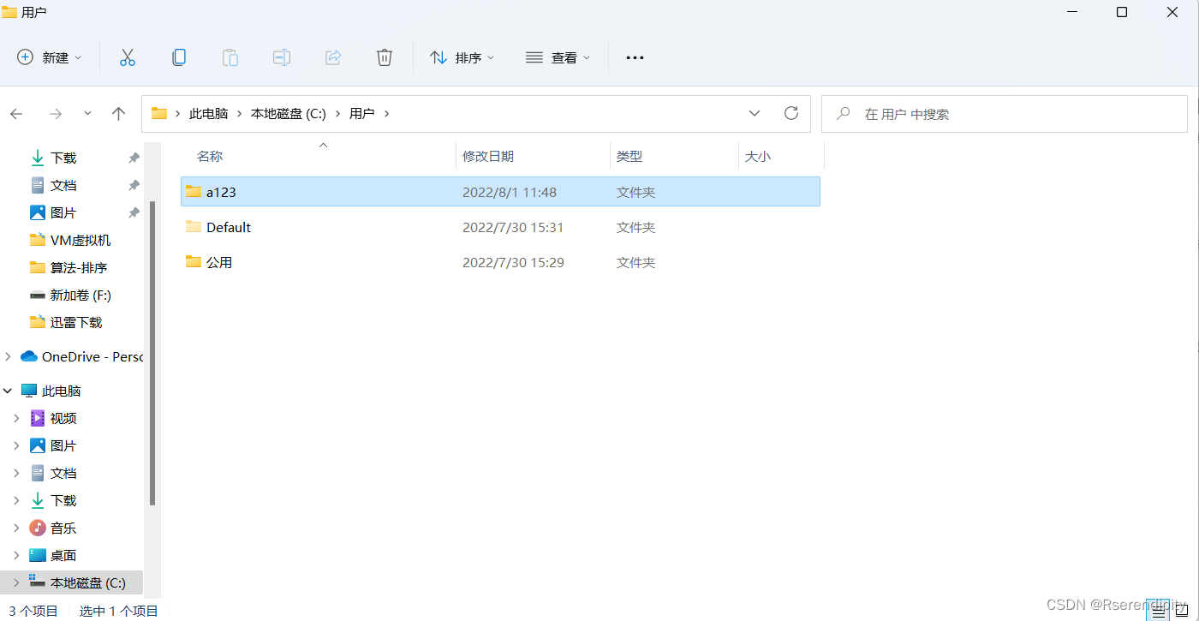Sort by the 修改日期 column header

(488, 156)
